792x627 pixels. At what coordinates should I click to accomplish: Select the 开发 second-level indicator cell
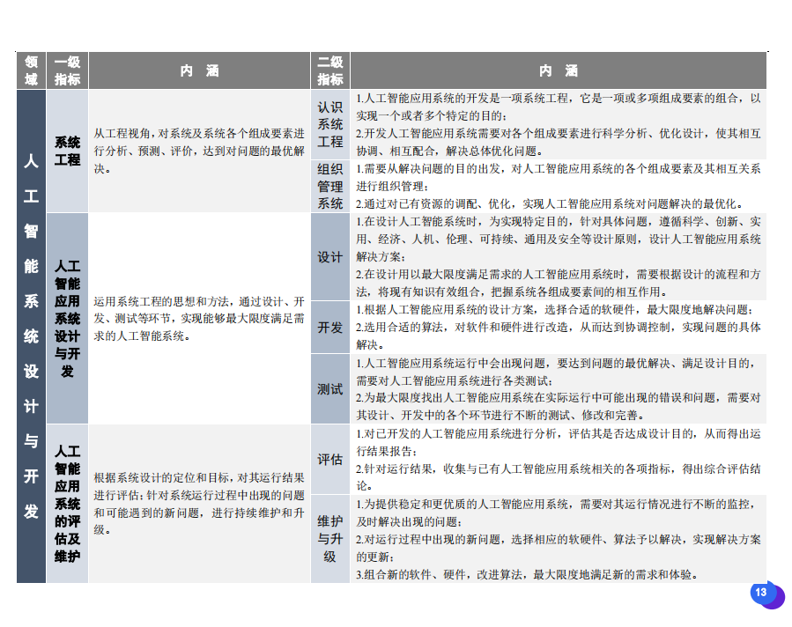click(x=330, y=327)
